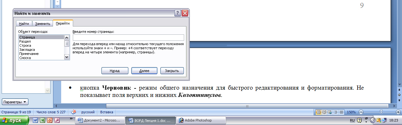Screen dimensions: 402x125
Task: Click Число слов: 5 227 status entry
Action: (51, 112)
